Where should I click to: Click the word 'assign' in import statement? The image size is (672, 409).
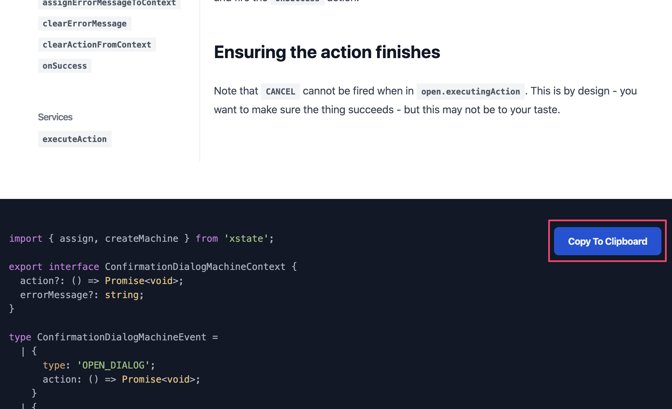click(x=76, y=239)
